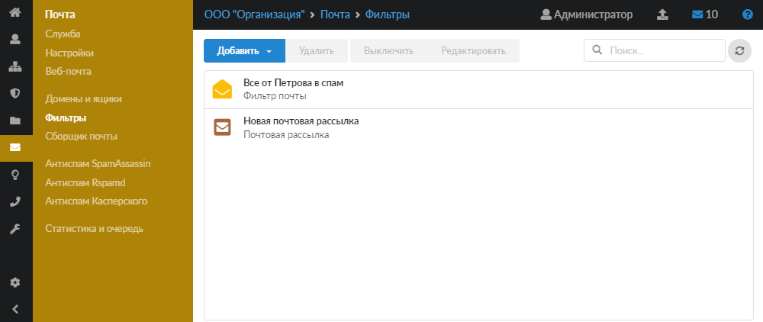Open the home icon in the sidebar
The height and width of the screenshot is (322, 763).
tap(15, 12)
